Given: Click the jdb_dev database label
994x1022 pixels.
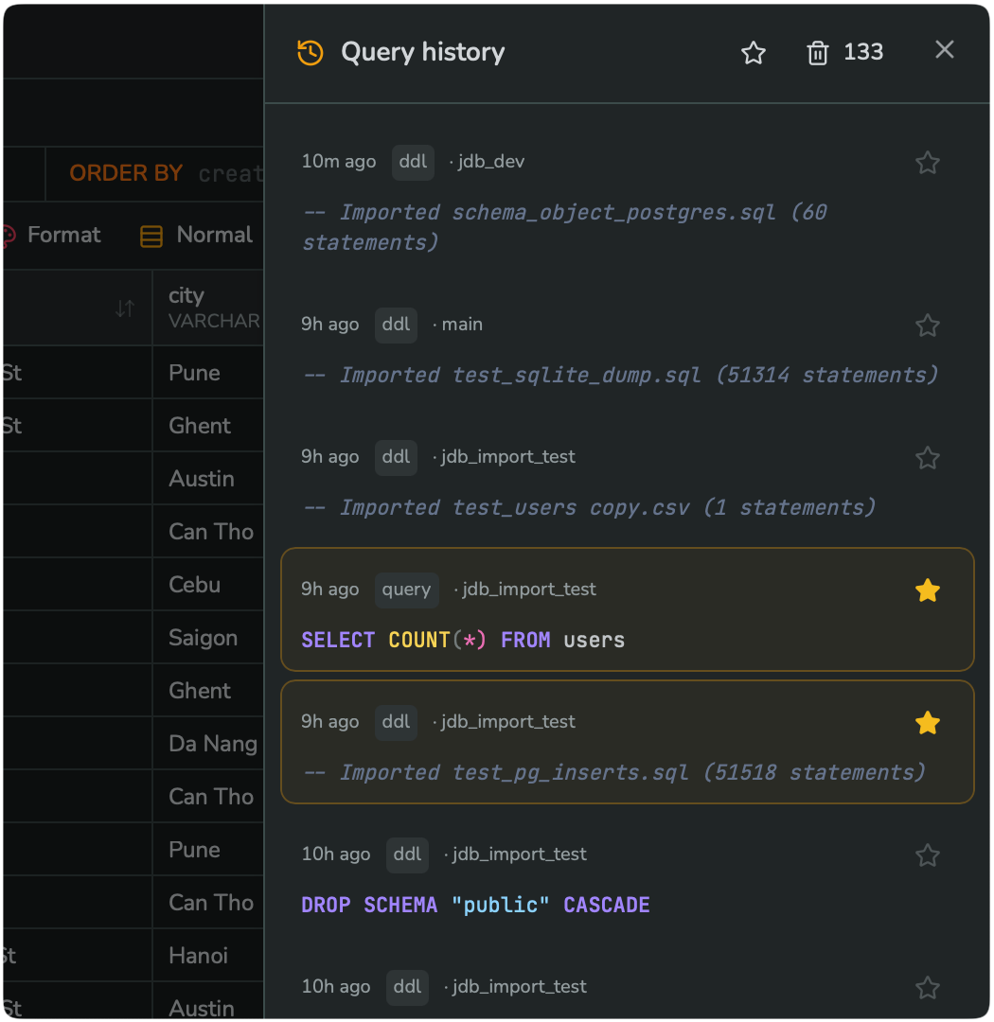Looking at the screenshot, I should click(491, 162).
